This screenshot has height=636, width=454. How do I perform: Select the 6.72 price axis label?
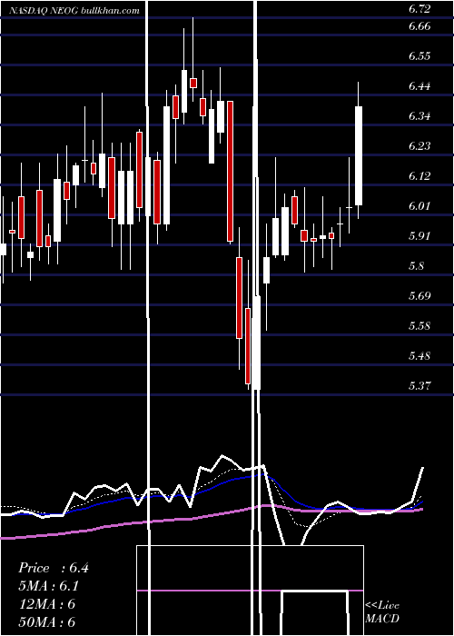coord(419,9)
